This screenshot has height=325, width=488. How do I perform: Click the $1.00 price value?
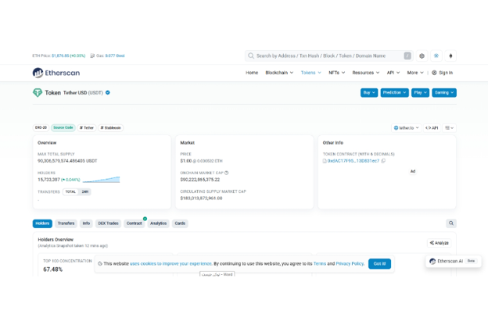click(x=186, y=161)
